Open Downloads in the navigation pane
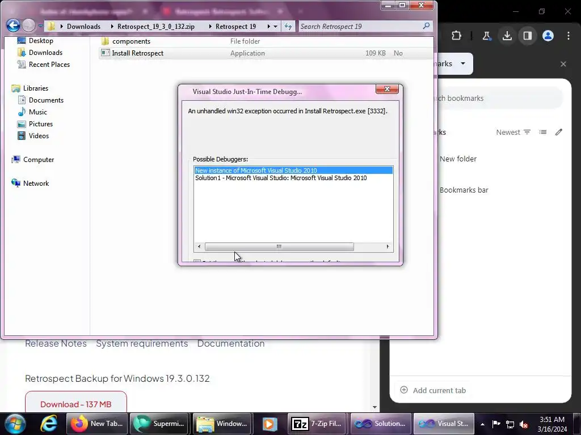This screenshot has height=435, width=581. pyautogui.click(x=45, y=53)
